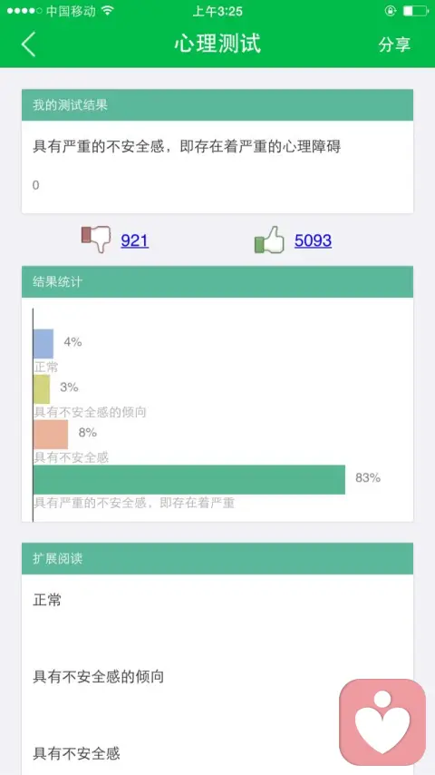Select the green 83% bar
Image resolution: width=435 pixels, height=775 pixels.
tap(189, 479)
